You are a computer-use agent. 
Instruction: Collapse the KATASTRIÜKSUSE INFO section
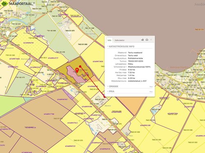(121, 47)
